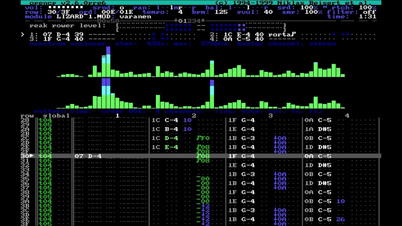Click row number 3A in pattern

click(x=25, y=202)
